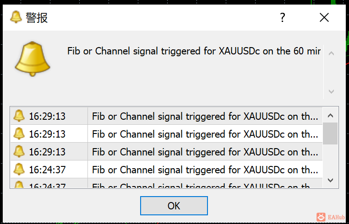Screen dimensions: 349x224
Task: Click the down arrow beside the main alert message
Action: click(x=332, y=91)
